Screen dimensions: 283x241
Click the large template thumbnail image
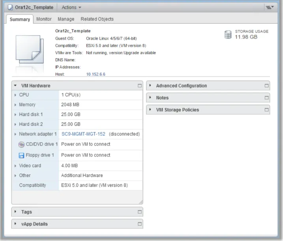tap(30, 49)
